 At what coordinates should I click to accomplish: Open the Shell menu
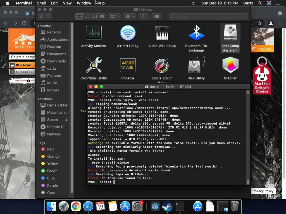tap(41, 3)
